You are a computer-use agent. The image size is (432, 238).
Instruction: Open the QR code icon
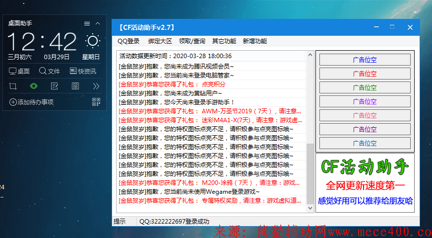96,102
